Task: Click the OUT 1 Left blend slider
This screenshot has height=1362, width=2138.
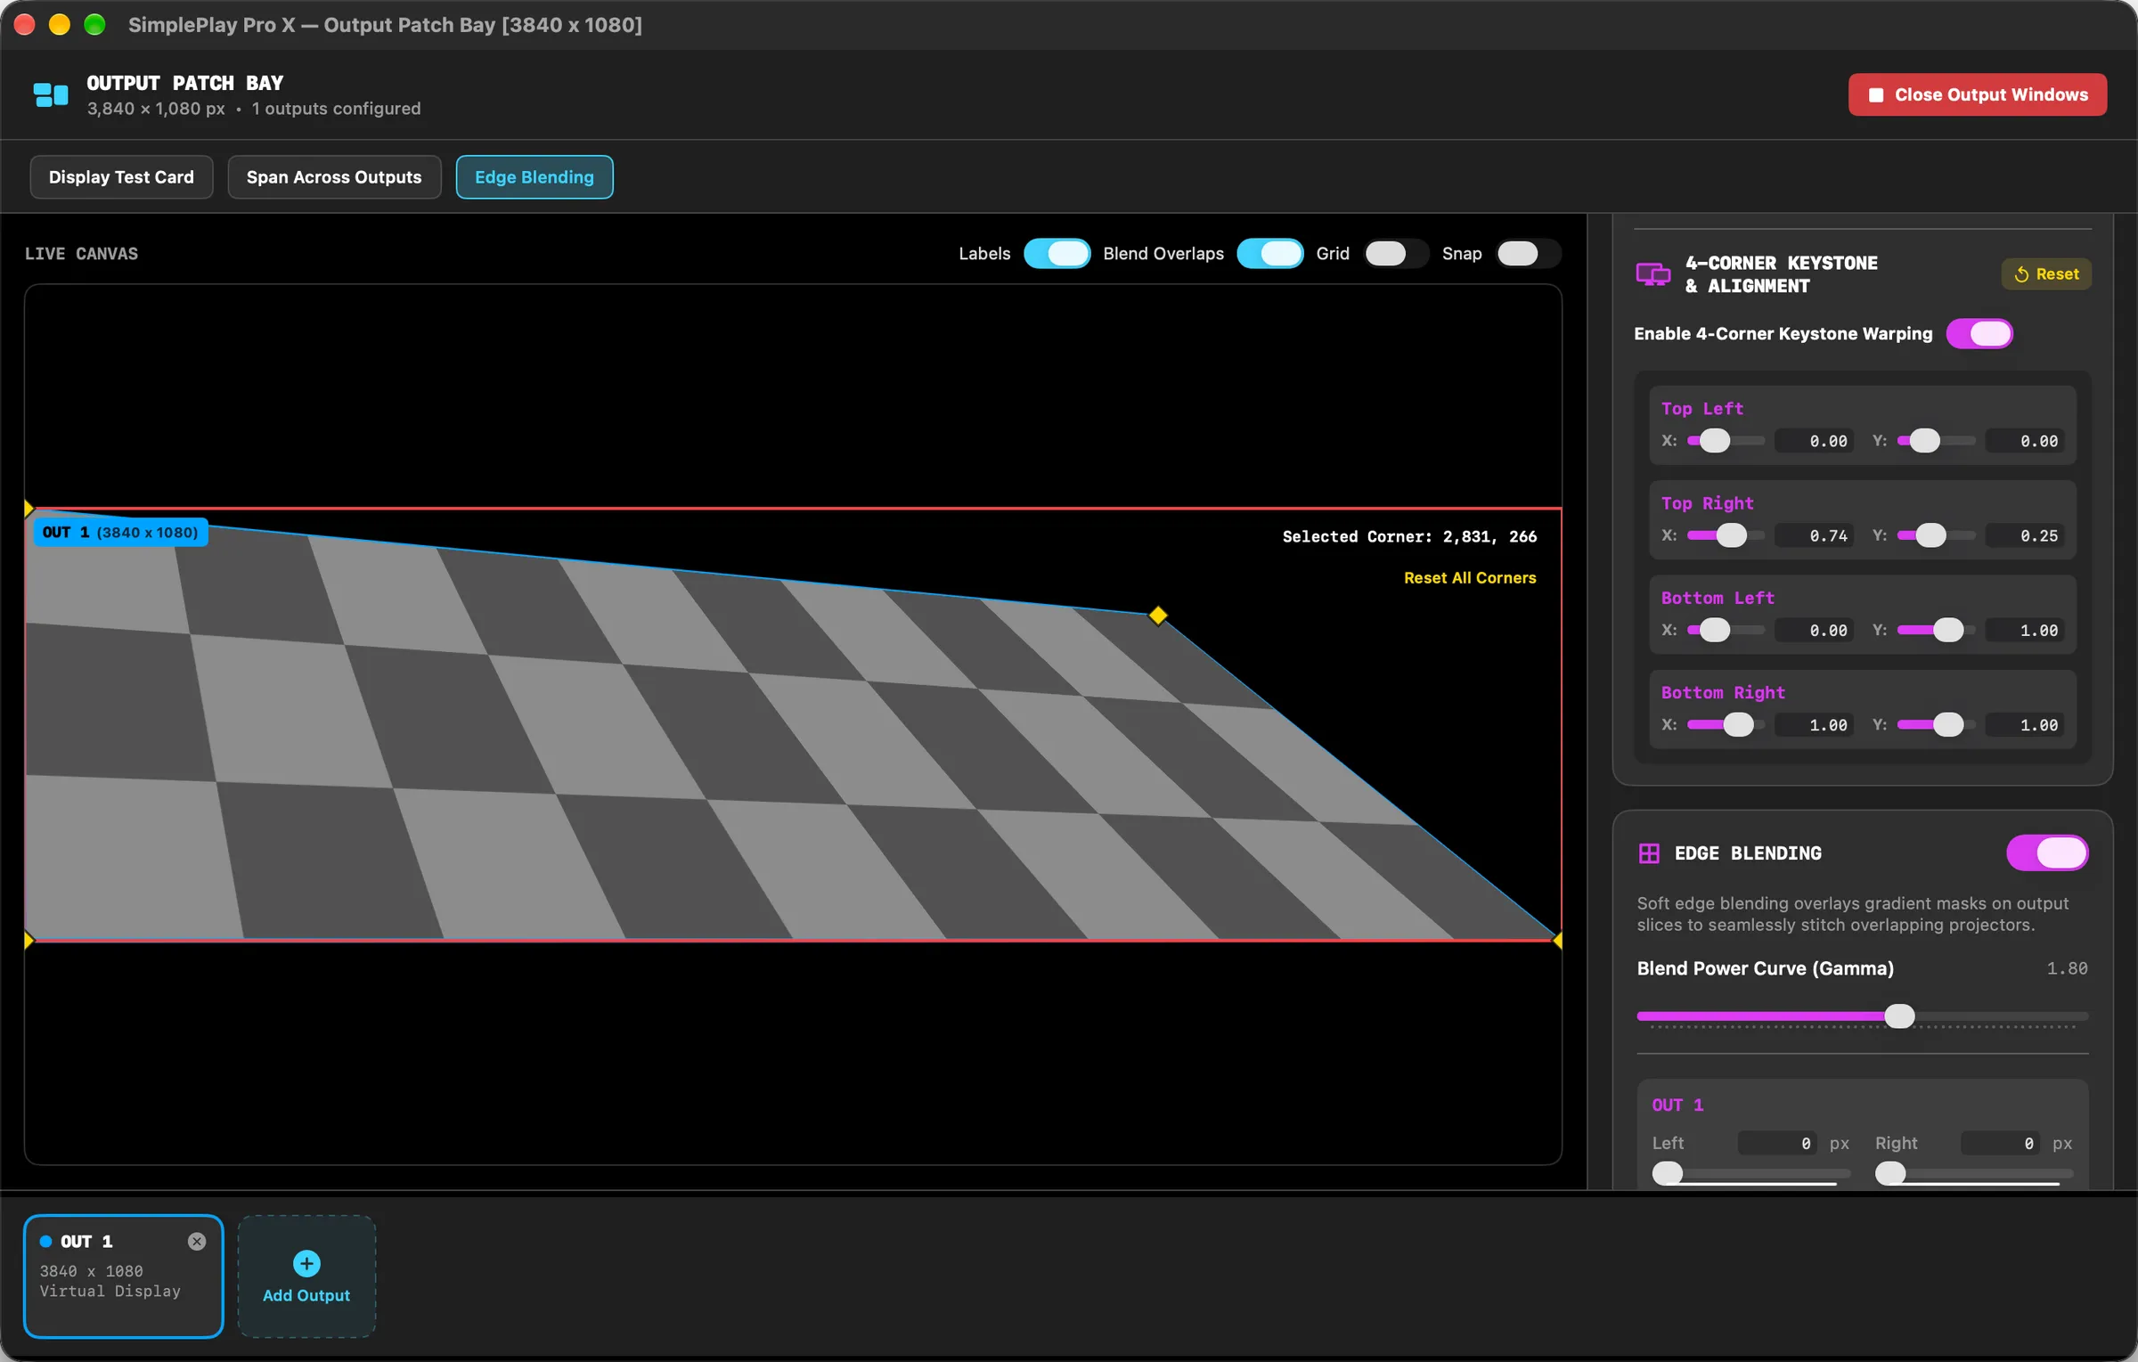Action: click(1751, 1174)
